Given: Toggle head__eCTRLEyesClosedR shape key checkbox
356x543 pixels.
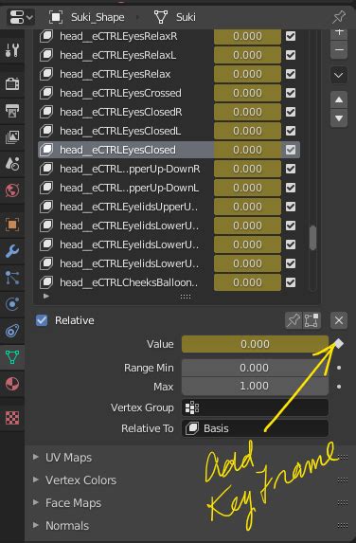Looking at the screenshot, I should (291, 112).
